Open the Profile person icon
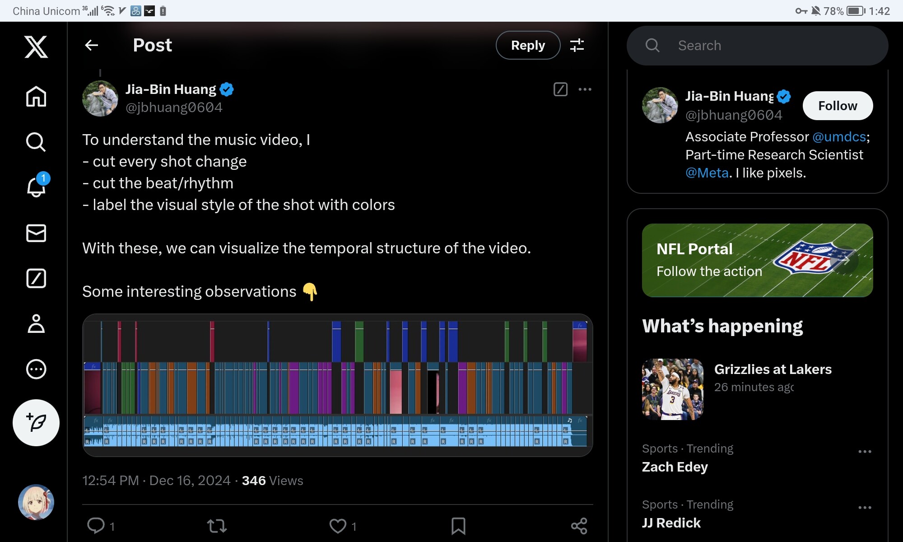This screenshot has height=542, width=903. click(36, 323)
